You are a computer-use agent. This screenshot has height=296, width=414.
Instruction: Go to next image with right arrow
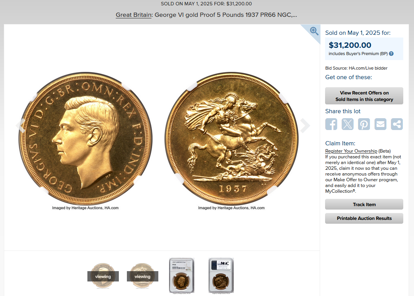click(x=305, y=125)
